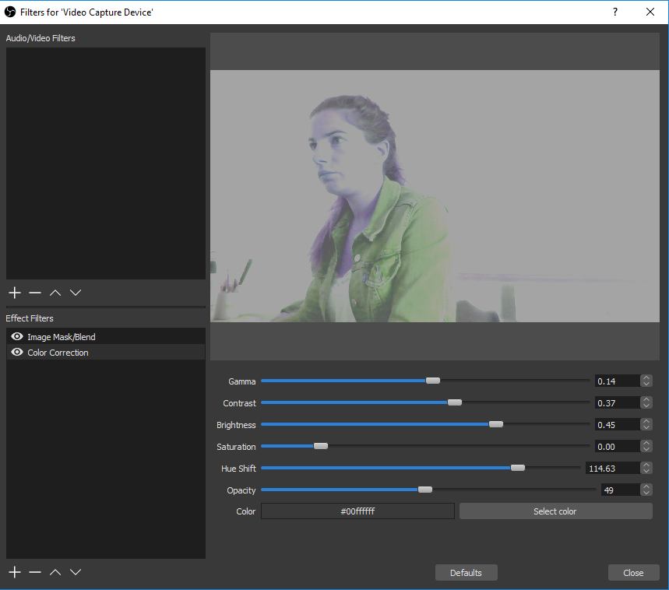The image size is (669, 590).
Task: Hide the Image Mask/Blend filter
Action: 17,337
